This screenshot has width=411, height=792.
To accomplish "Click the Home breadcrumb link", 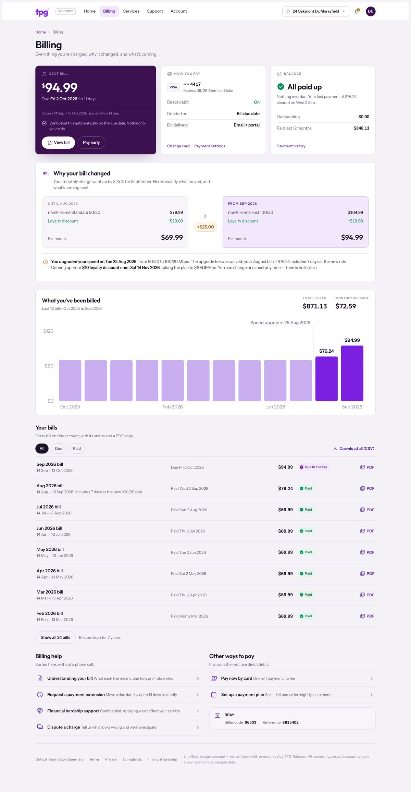I will [x=40, y=32].
